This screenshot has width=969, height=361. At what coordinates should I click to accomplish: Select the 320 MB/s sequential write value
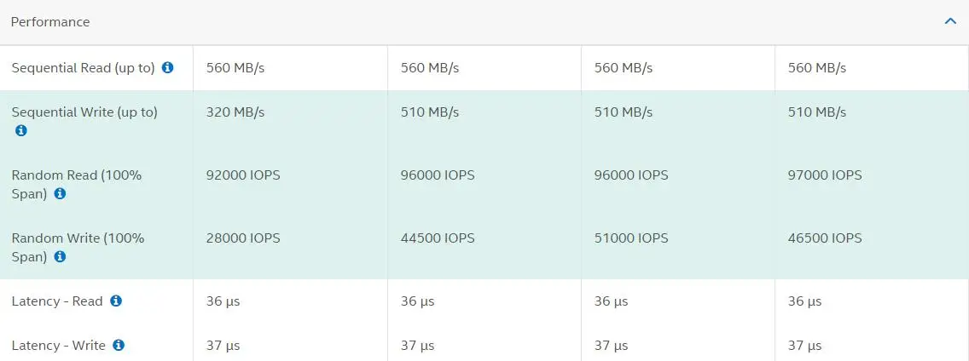(235, 112)
